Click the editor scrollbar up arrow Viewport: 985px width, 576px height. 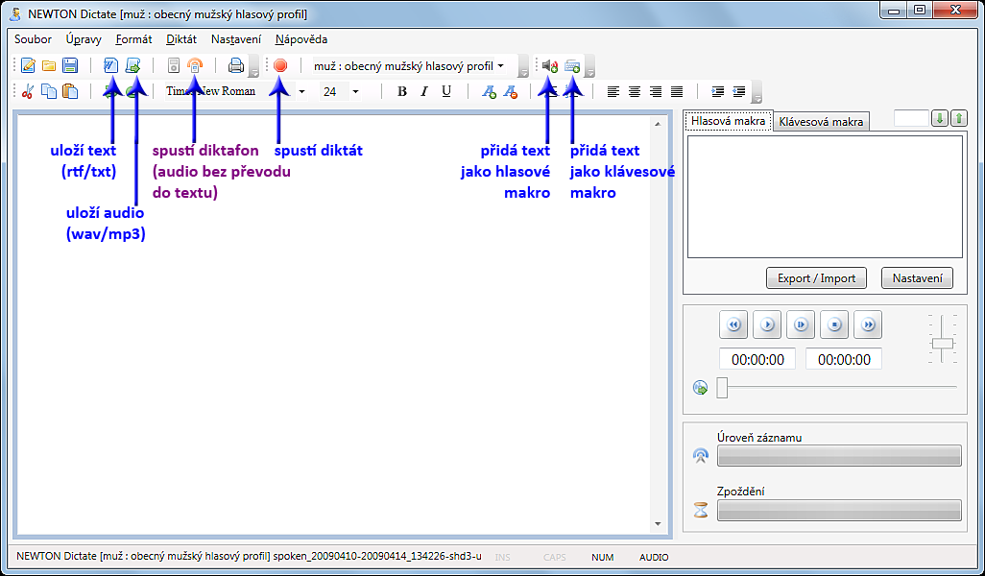pos(658,125)
